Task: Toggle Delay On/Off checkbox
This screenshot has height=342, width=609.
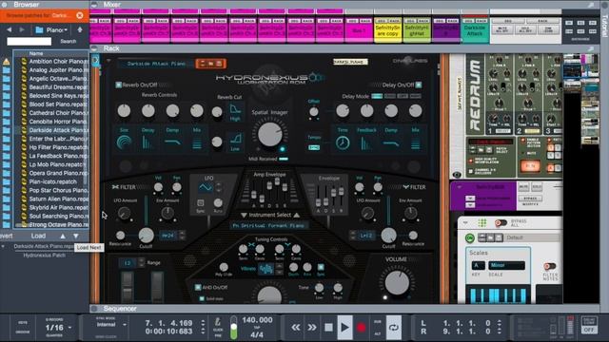Action: (419, 85)
